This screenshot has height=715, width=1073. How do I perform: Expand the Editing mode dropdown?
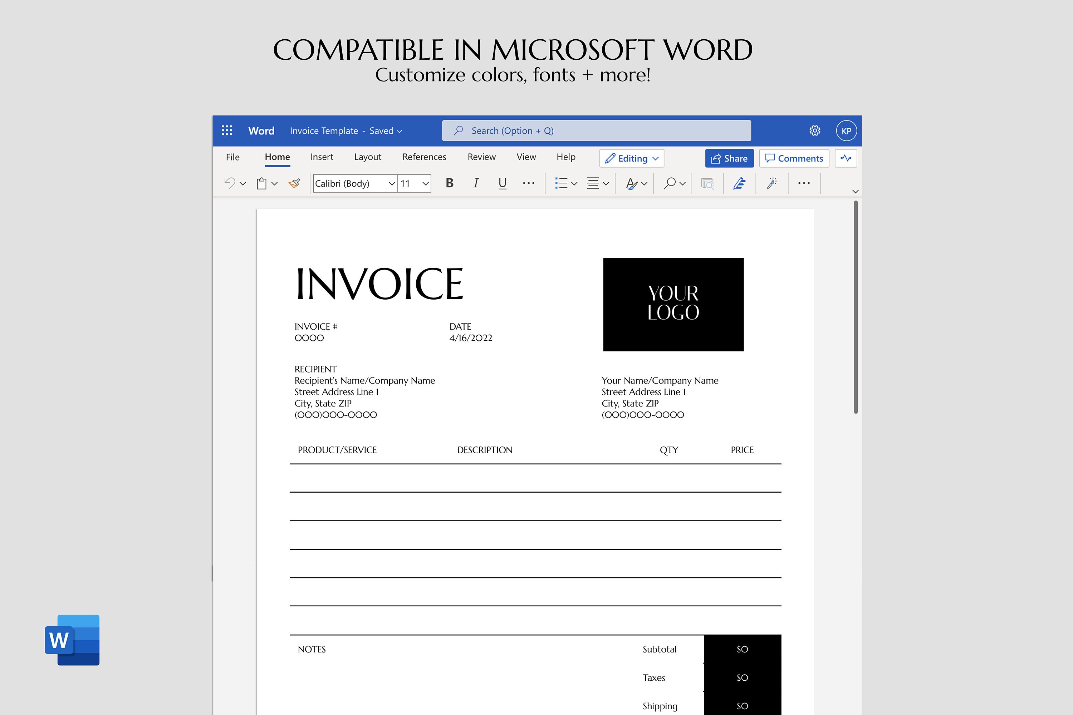(632, 158)
